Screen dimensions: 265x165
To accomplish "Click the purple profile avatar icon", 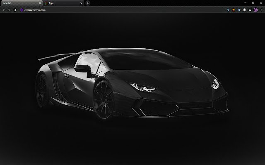I will (255, 9).
